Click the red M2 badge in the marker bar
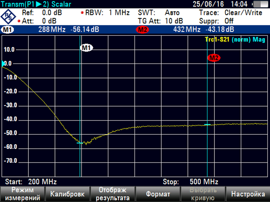This screenshot has height=202, width=270. pyautogui.click(x=142, y=30)
